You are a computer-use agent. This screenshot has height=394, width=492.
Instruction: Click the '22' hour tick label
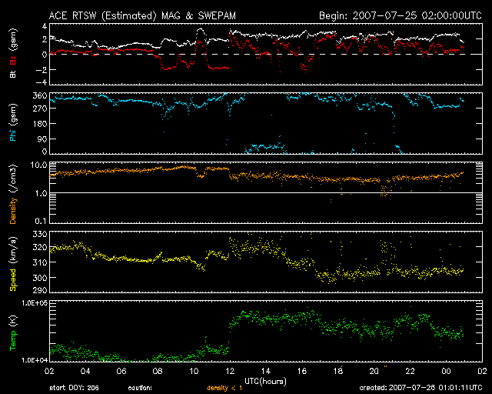coord(410,371)
